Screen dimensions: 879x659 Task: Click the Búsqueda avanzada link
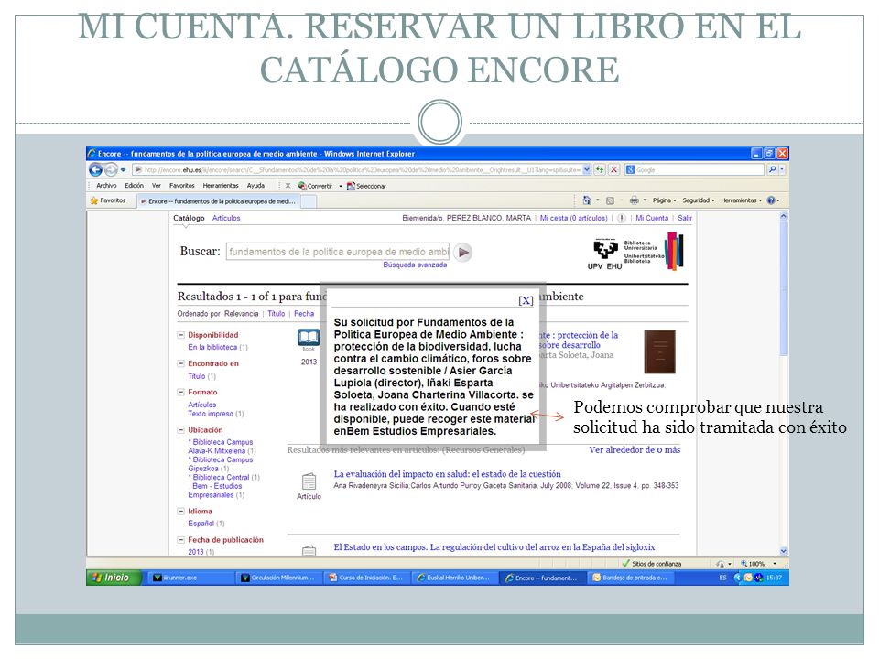[415, 265]
